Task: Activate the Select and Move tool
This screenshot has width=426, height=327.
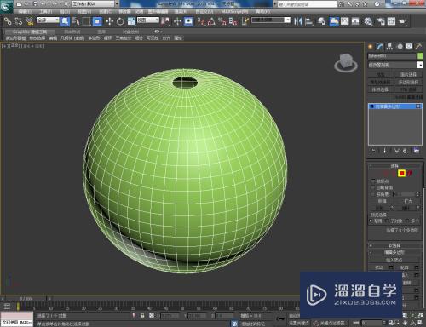Action: (x=109, y=21)
